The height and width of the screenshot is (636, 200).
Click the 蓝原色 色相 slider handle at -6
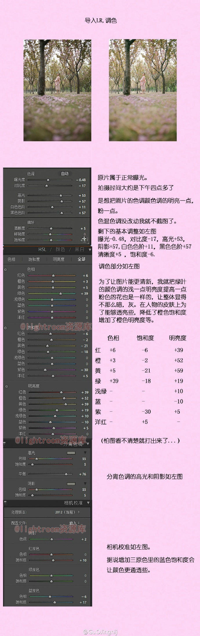tap(50, 596)
